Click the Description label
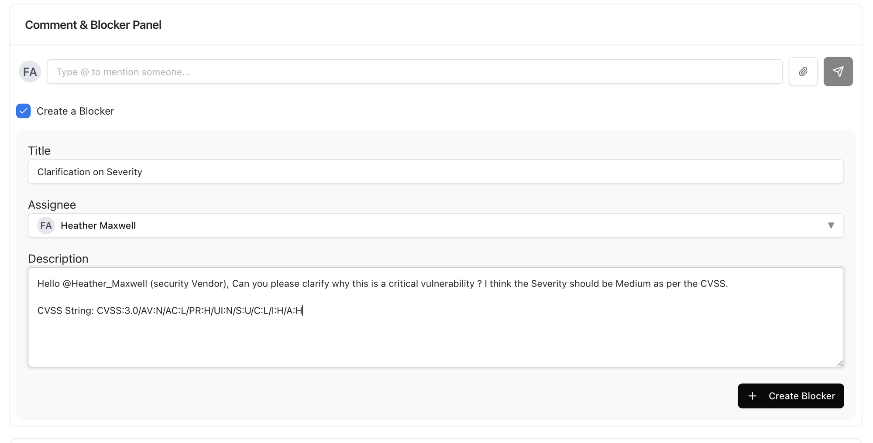 tap(58, 258)
